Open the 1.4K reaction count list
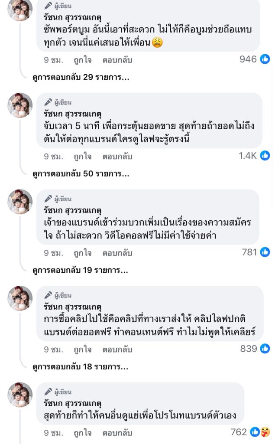The width and height of the screenshot is (275, 444). (x=248, y=156)
